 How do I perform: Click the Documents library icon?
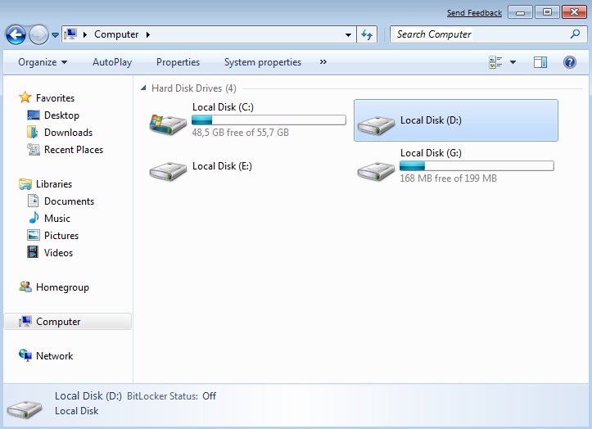pyautogui.click(x=34, y=201)
